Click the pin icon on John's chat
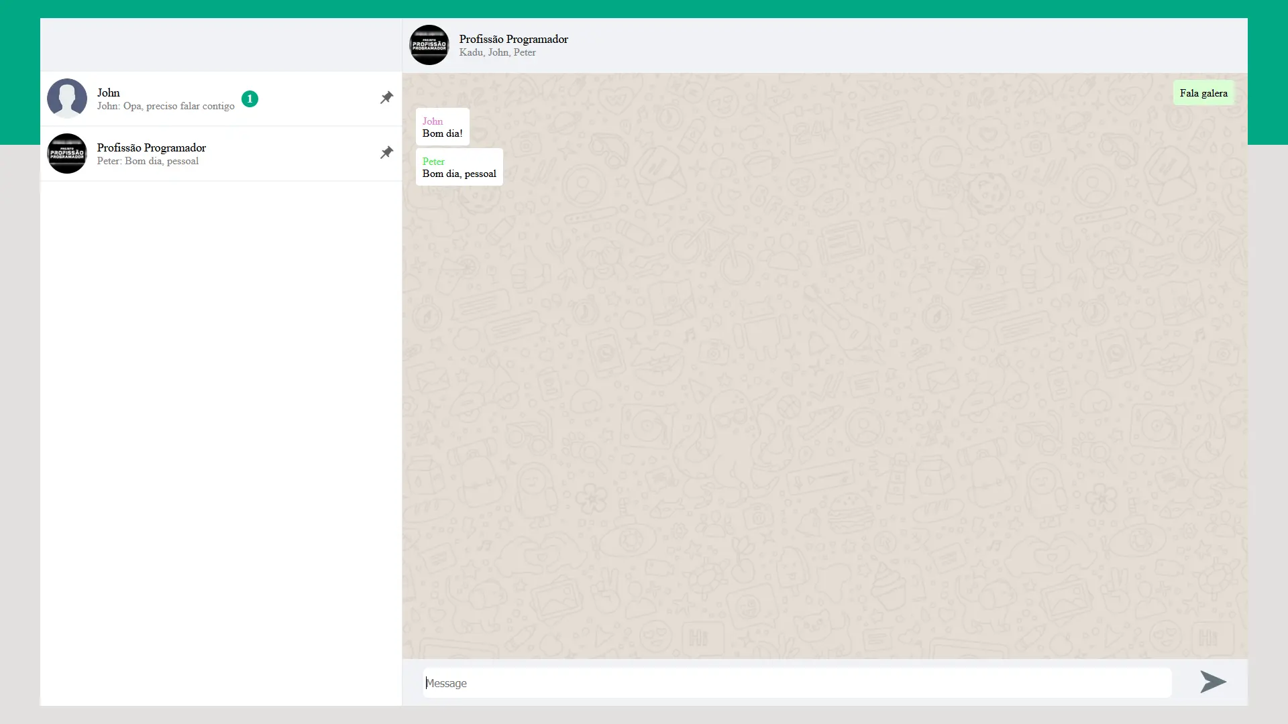This screenshot has height=724, width=1288. 386,98
